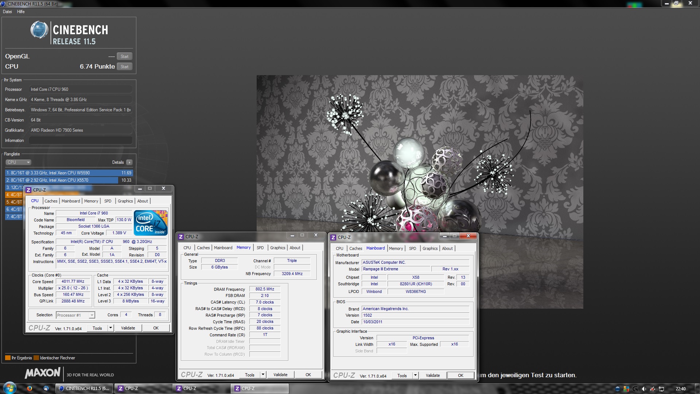Open the Datei menu
700x394 pixels.
tap(7, 12)
